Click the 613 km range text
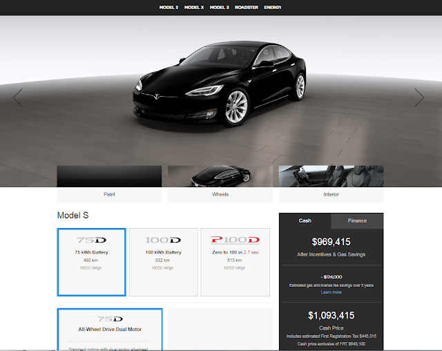The width and height of the screenshot is (442, 351). coord(235,260)
